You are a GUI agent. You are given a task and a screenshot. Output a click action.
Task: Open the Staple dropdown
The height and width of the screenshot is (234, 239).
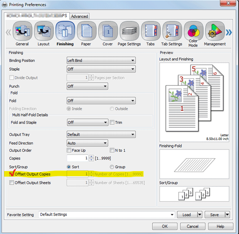(x=101, y=69)
